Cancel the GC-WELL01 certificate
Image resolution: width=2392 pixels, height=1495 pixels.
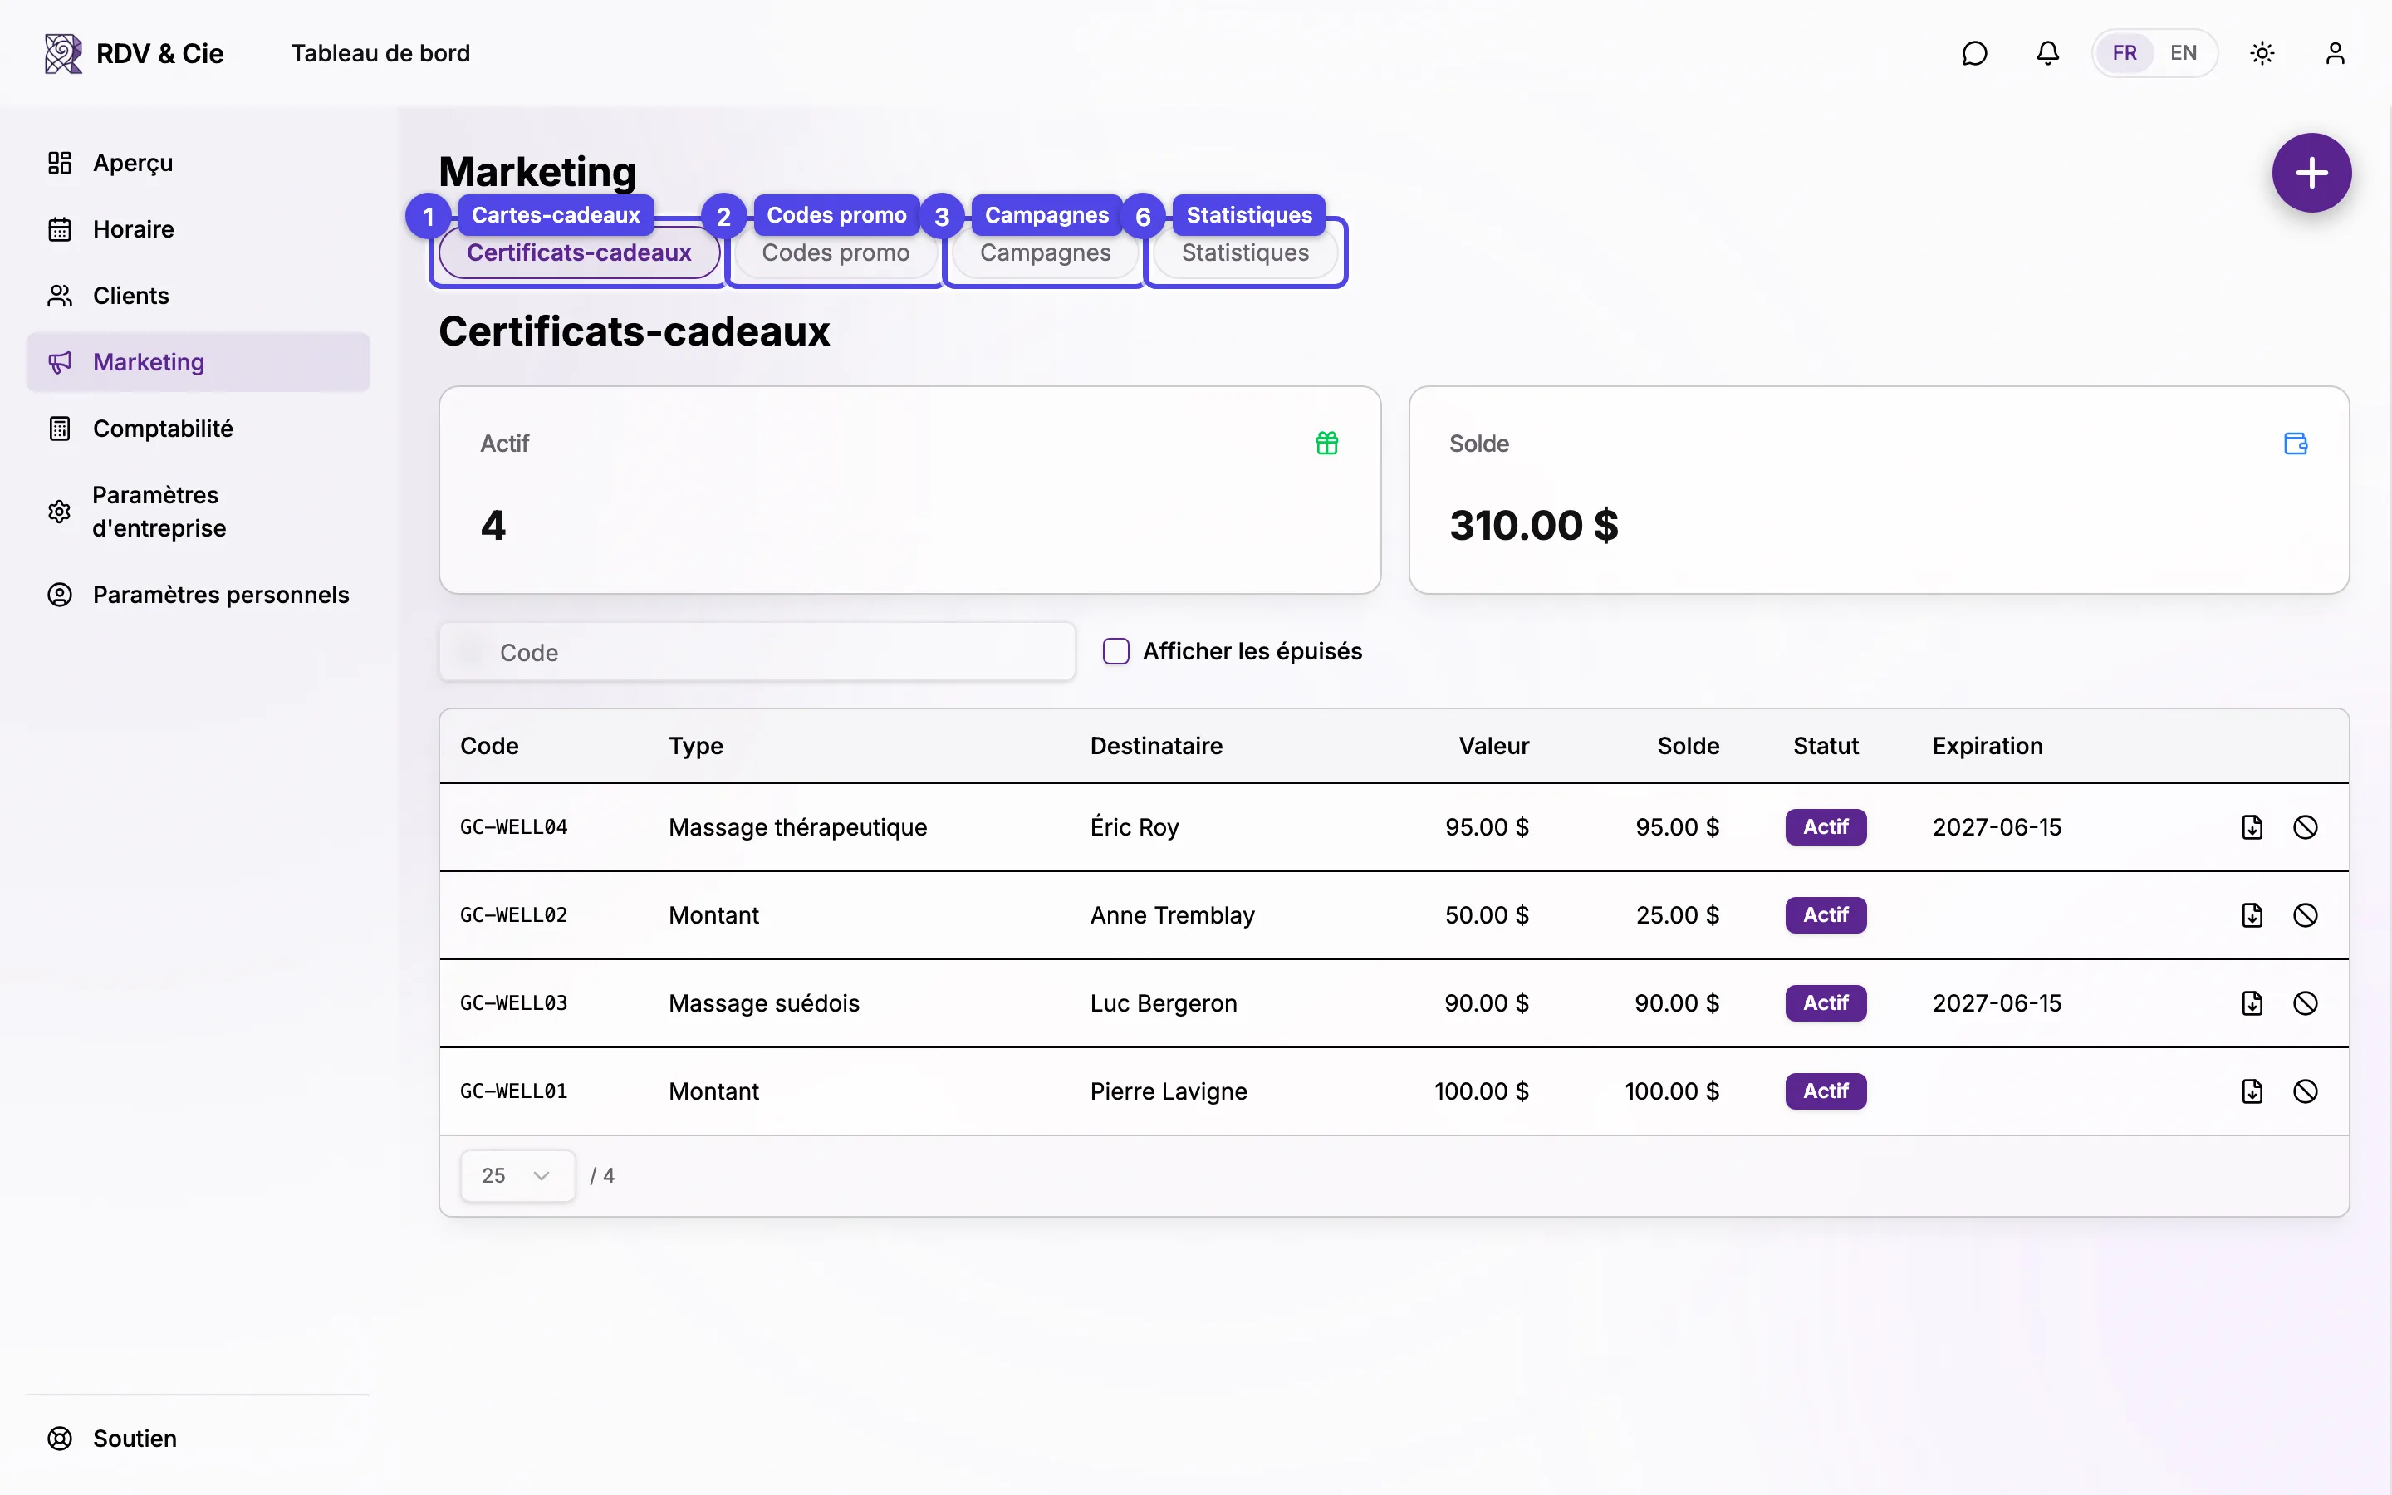pyautogui.click(x=2305, y=1091)
